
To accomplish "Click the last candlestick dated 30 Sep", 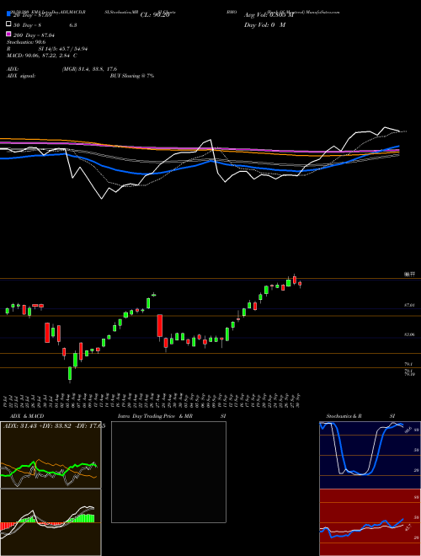I will point(300,284).
